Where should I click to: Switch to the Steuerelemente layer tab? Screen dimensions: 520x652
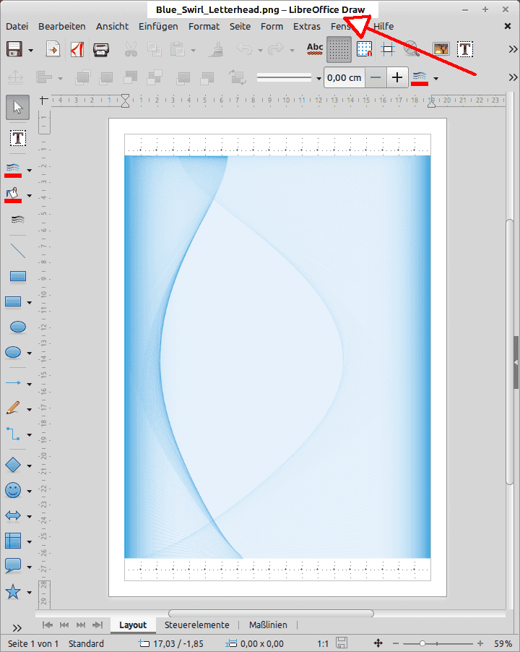click(197, 625)
